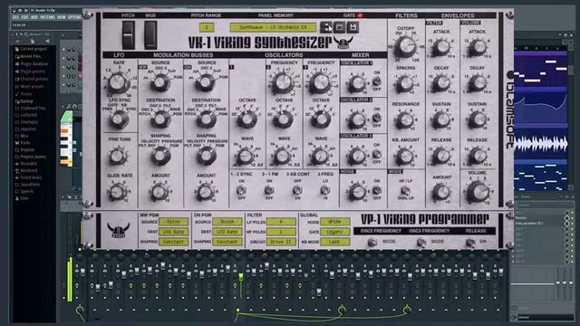Viewport: 580px width, 326px height.
Task: Open the ON PGM Shaping dropdown
Action: click(227, 242)
